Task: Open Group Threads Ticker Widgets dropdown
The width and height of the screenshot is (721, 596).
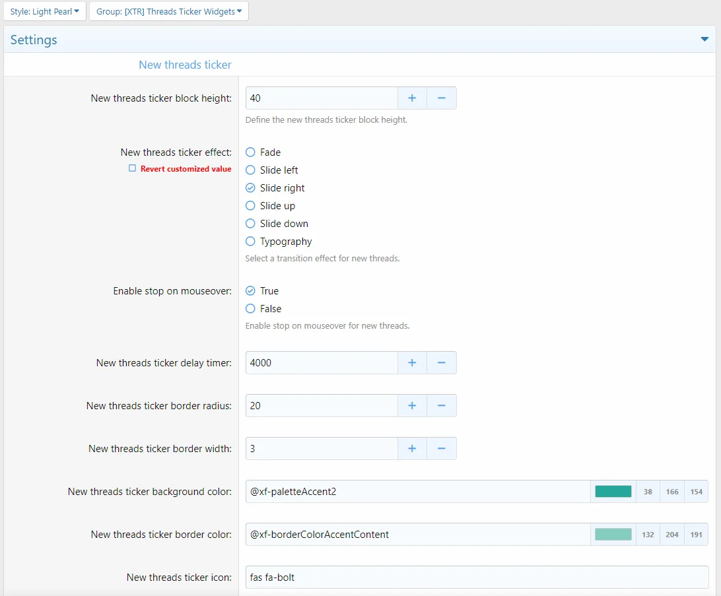Action: pos(169,11)
